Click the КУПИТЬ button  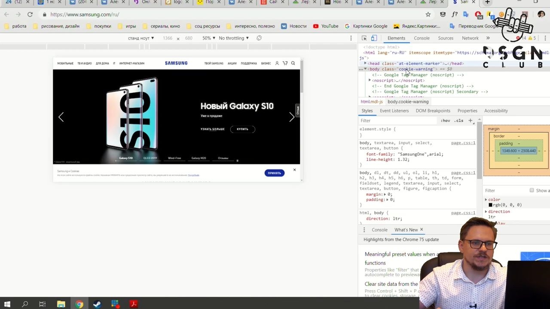(x=242, y=129)
